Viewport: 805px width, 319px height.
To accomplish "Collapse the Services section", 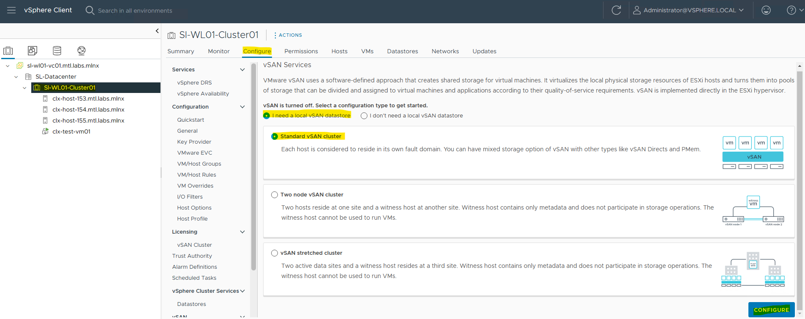I will click(x=242, y=70).
